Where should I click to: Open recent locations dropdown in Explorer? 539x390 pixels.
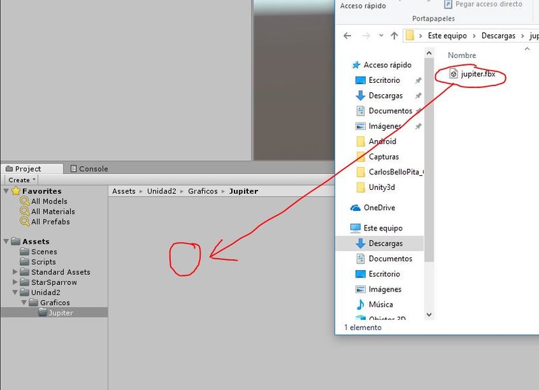click(381, 36)
